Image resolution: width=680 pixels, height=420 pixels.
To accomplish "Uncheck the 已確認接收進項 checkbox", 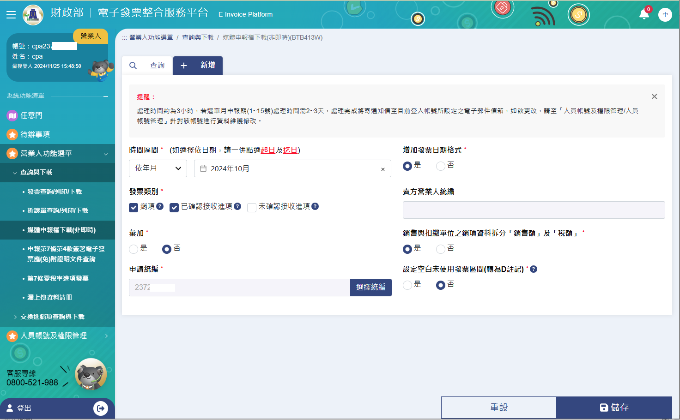I will pyautogui.click(x=174, y=208).
